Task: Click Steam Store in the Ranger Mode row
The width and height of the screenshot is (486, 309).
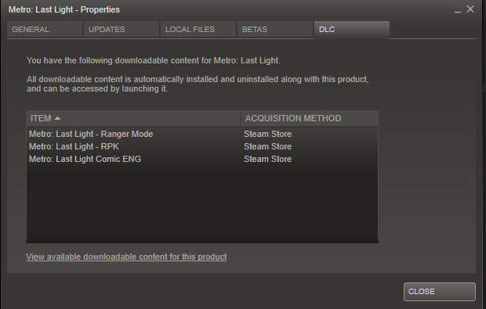Action: point(268,134)
